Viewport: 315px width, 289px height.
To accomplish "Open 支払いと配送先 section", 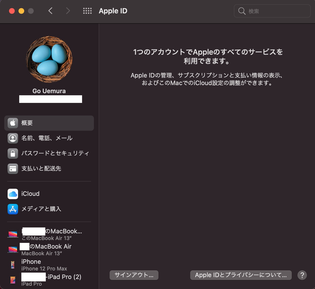I will 49,169.
